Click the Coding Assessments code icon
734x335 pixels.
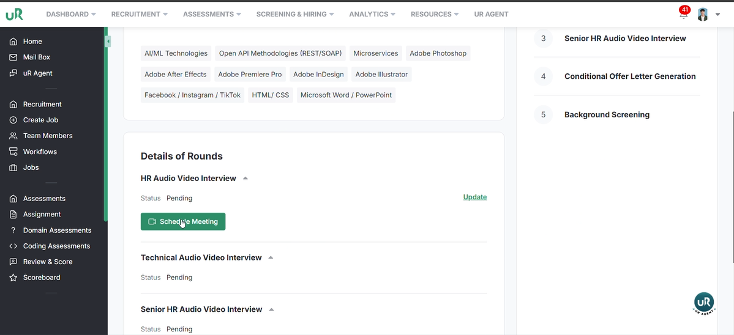coord(13,246)
